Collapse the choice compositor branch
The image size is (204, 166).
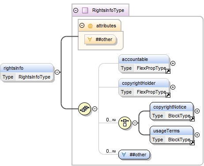tap(135, 123)
